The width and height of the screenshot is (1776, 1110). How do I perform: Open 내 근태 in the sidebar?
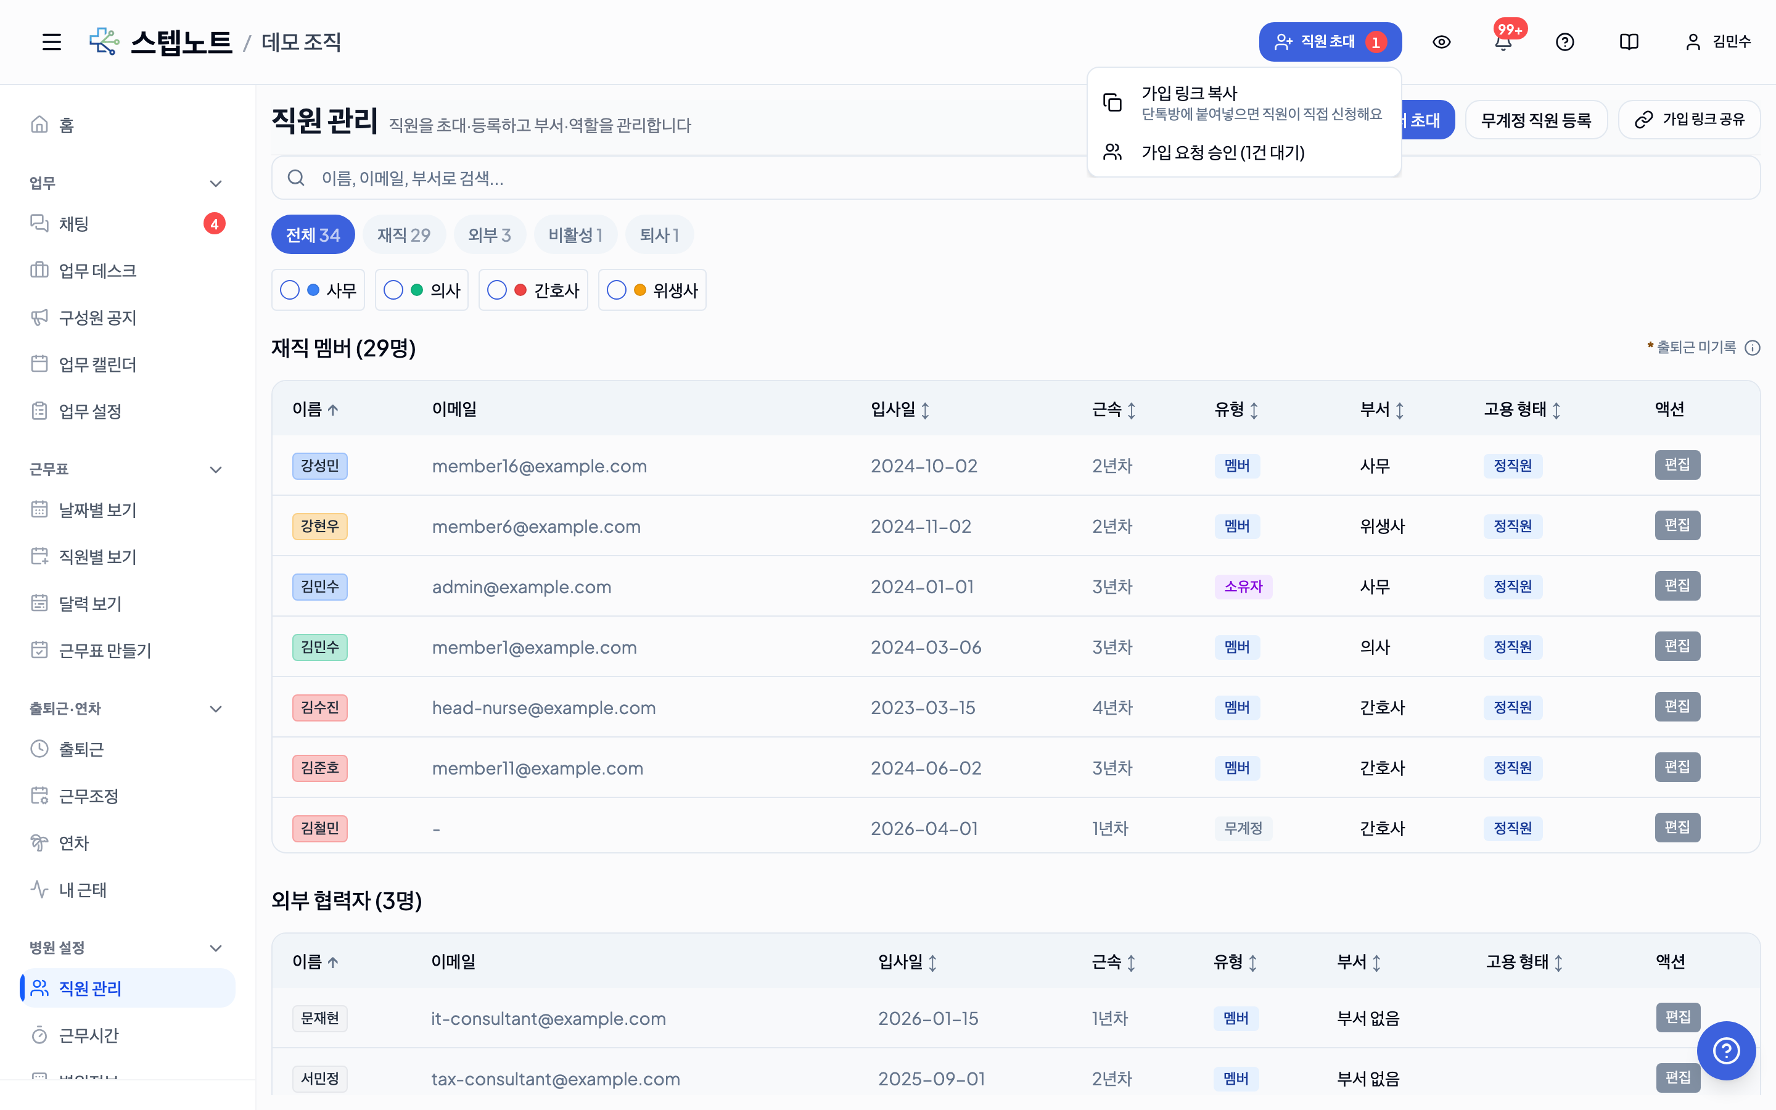pyautogui.click(x=128, y=890)
